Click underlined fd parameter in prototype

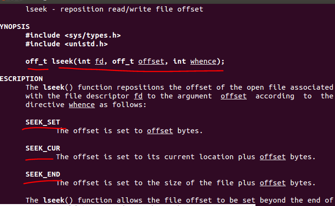click(99, 61)
